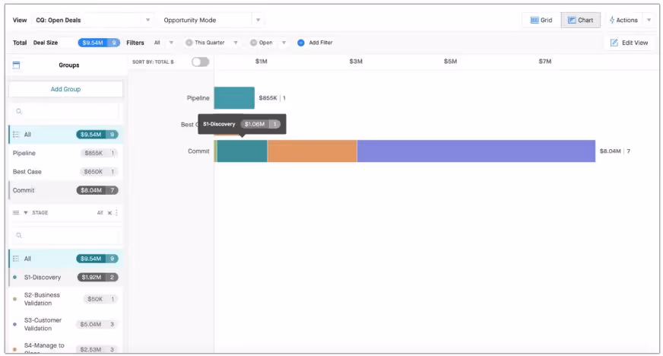663x356 pixels.
Task: Switch to Grid view
Action: (x=541, y=20)
